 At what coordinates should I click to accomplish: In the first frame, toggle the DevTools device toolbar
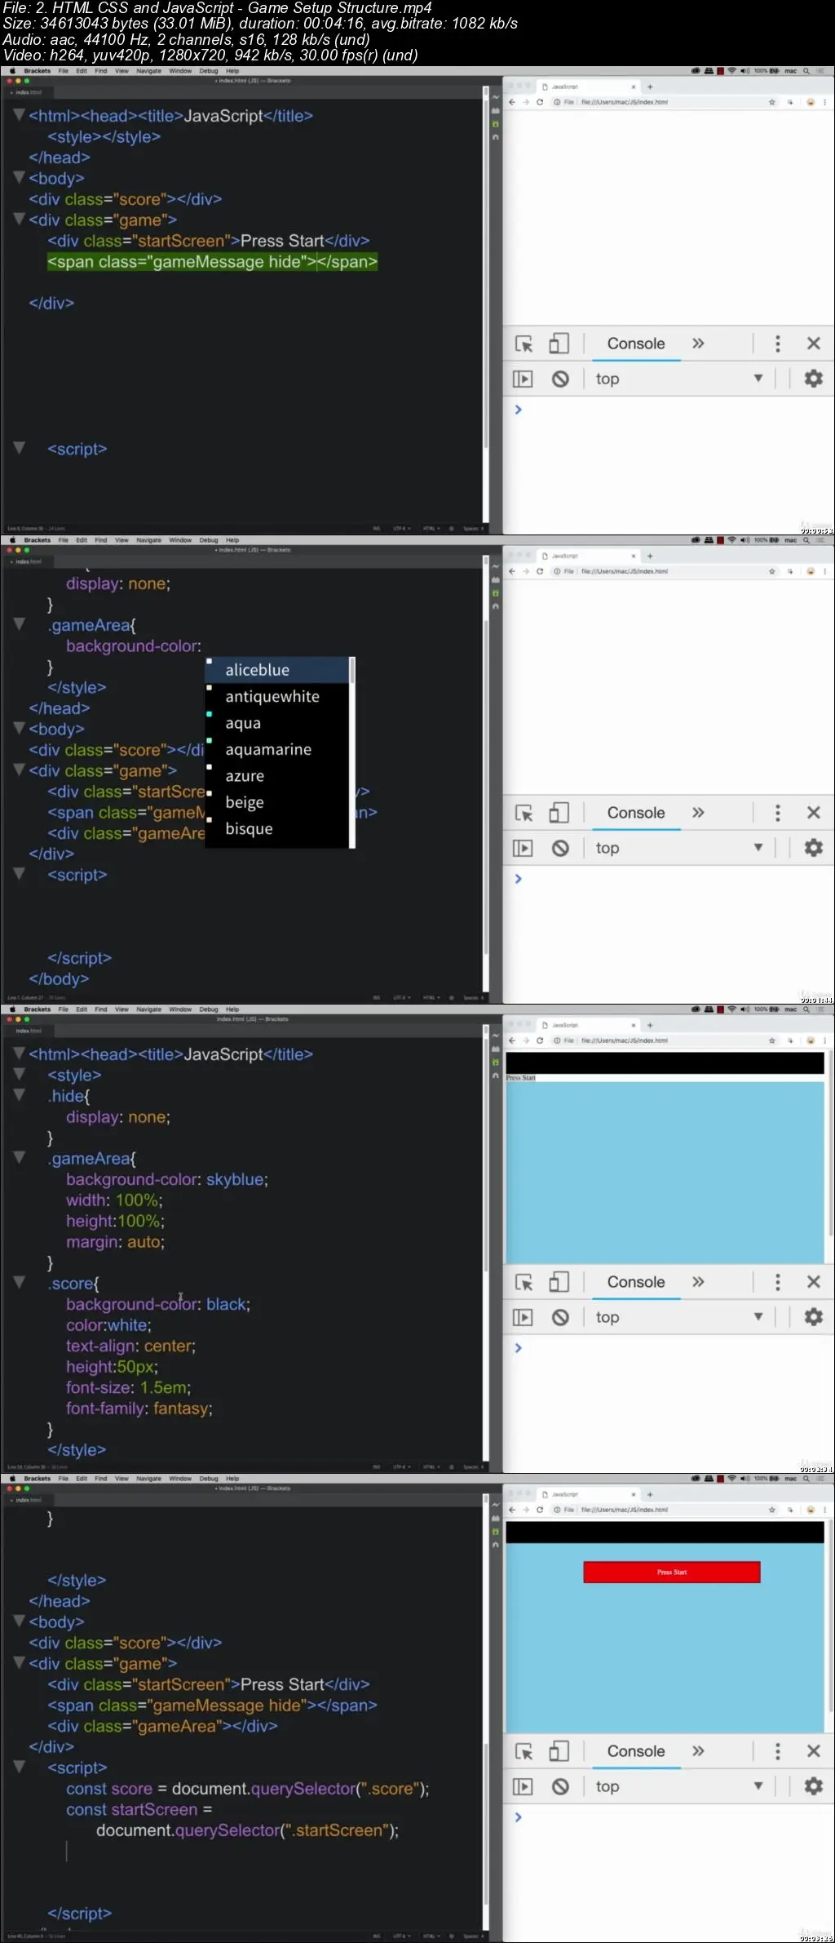[559, 344]
